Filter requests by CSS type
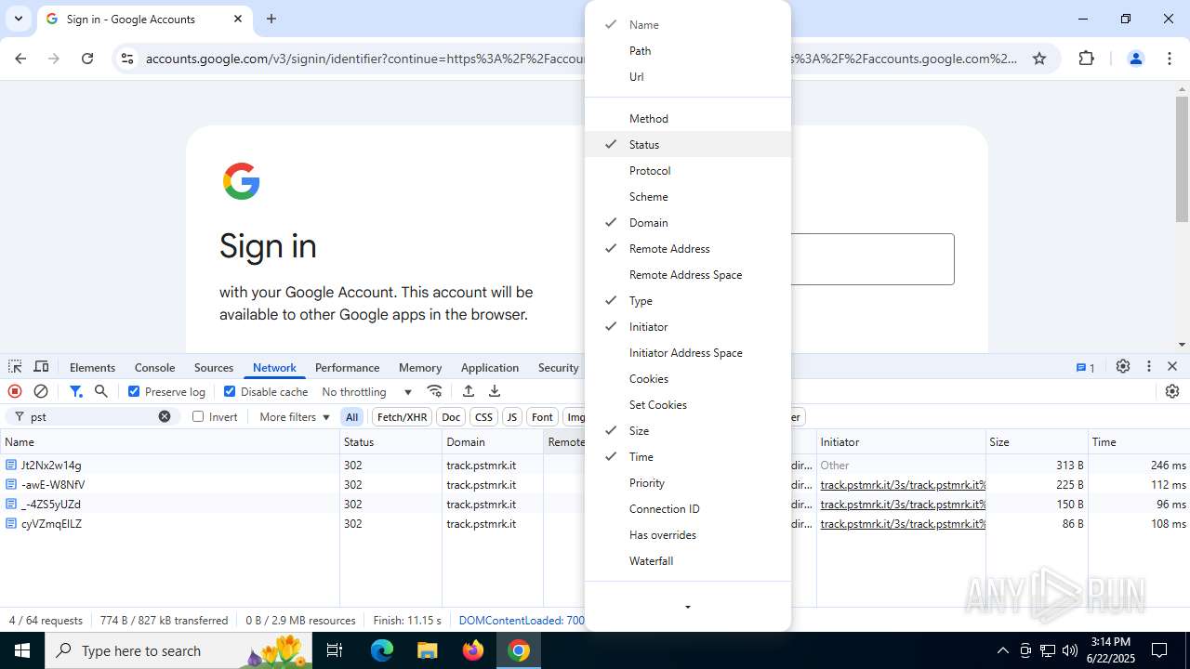Image resolution: width=1190 pixels, height=669 pixels. pyautogui.click(x=483, y=416)
